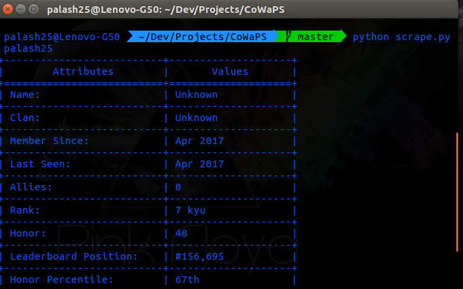Click the Attributes column header
Screen dimensions: 463x289
point(83,71)
